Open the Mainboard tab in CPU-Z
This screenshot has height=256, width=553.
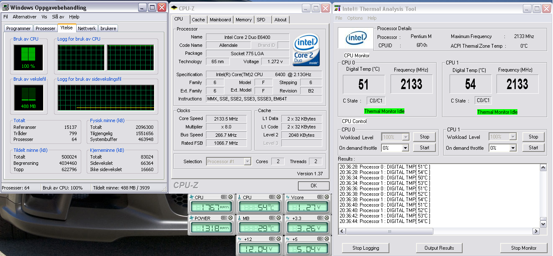click(x=220, y=20)
